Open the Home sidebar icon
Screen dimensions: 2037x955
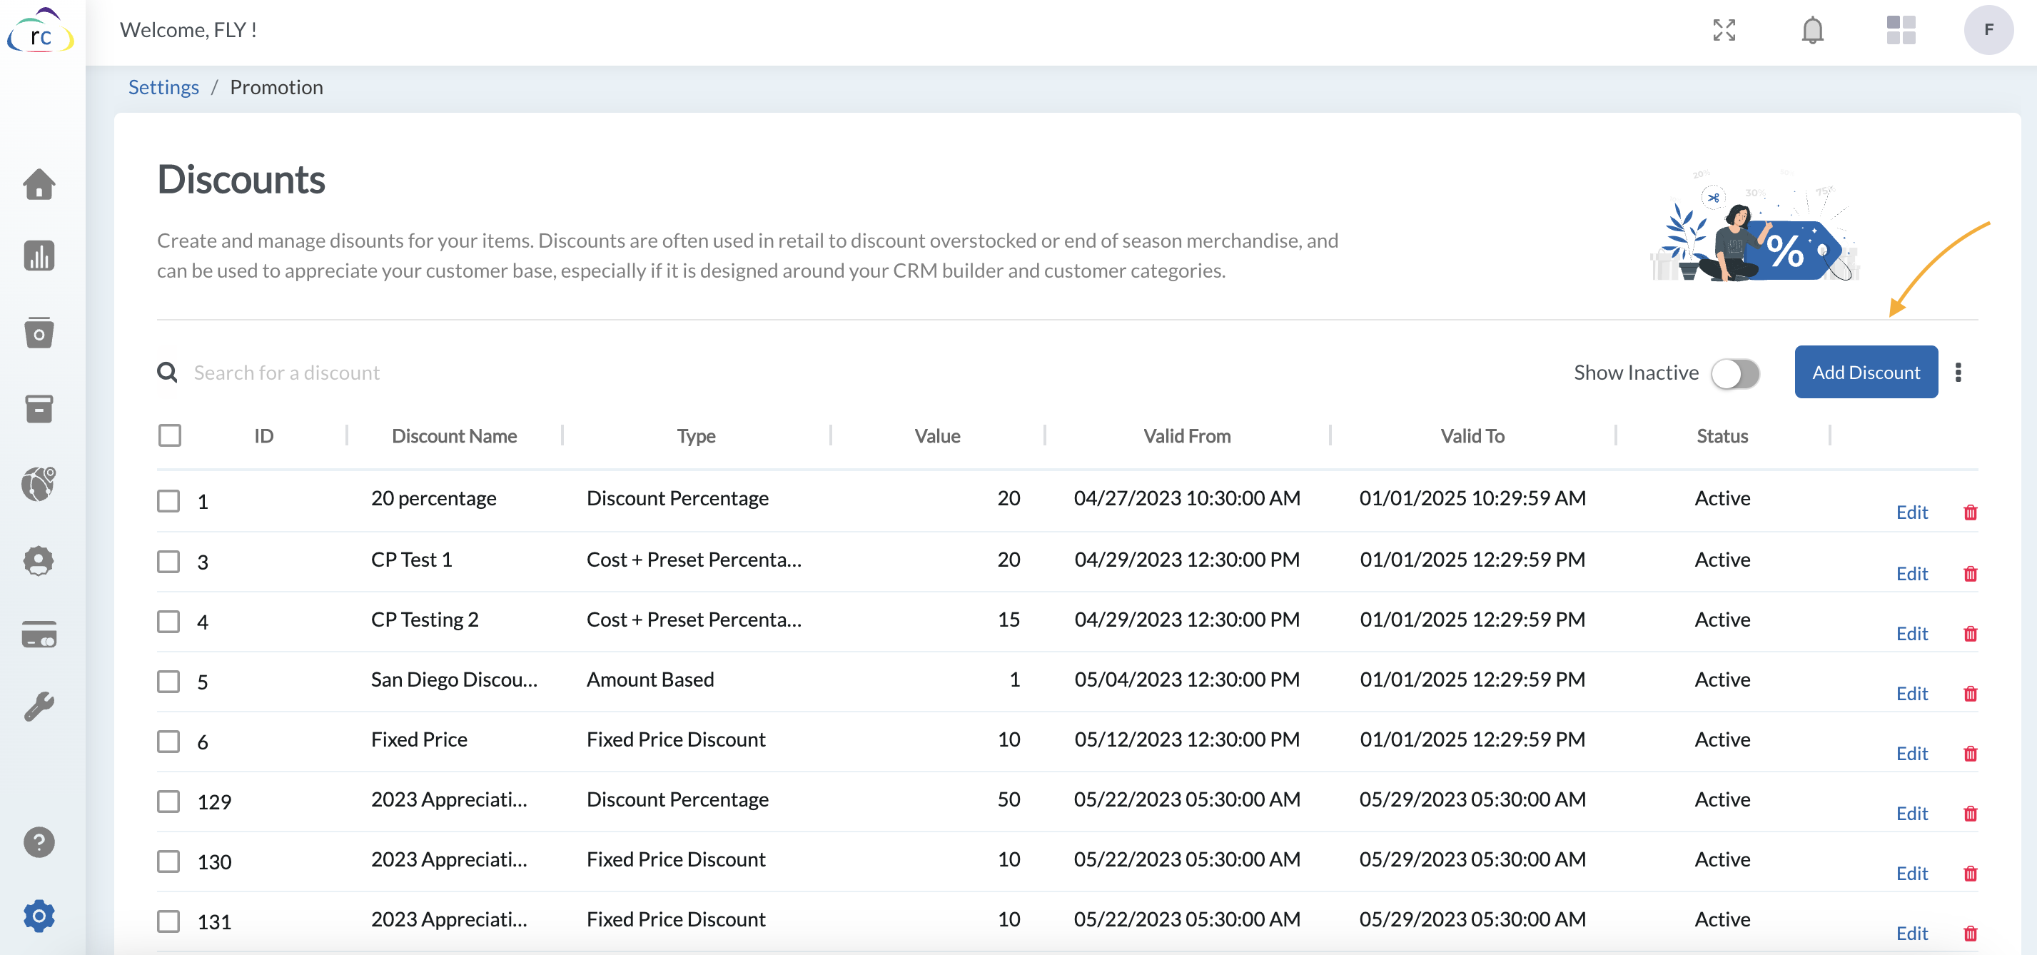coord(39,184)
